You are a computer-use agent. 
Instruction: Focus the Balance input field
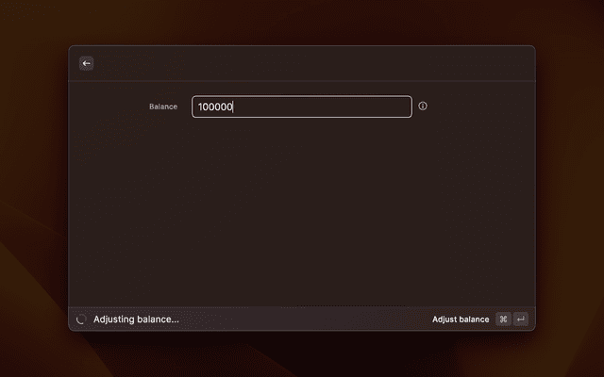302,107
